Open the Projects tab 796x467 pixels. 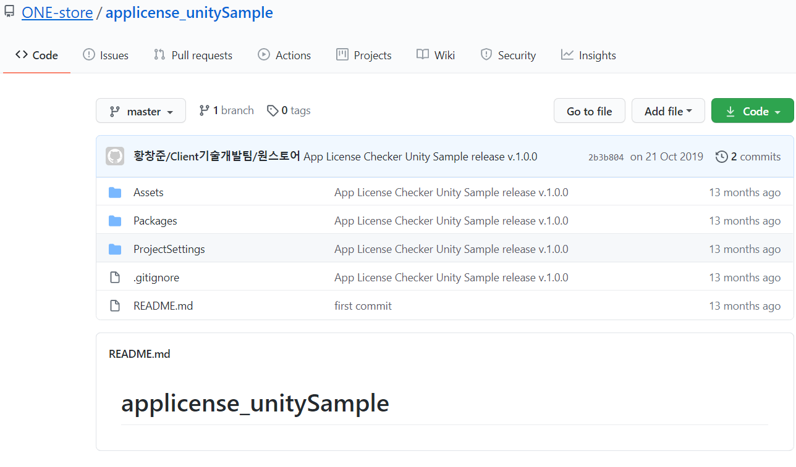(x=364, y=55)
